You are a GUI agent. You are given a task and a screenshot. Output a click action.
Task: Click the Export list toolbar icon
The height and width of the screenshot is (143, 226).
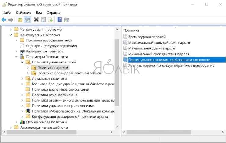point(50,20)
